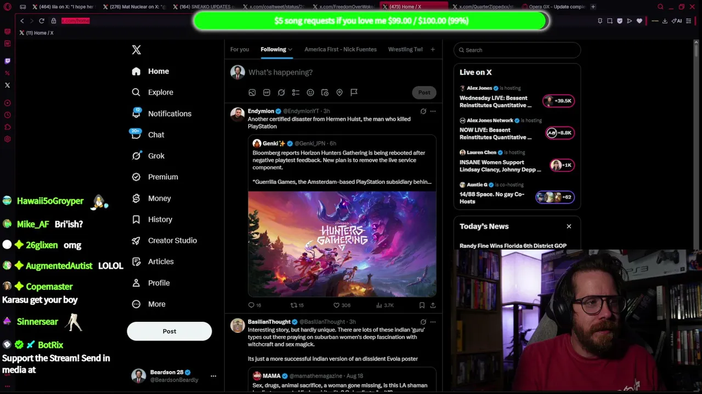Open the Chat icon in the sidebar
Image resolution: width=702 pixels, height=394 pixels.
pos(136,135)
